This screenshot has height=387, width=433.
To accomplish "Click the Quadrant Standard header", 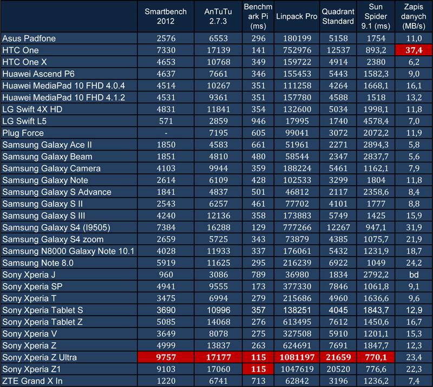I will point(338,16).
